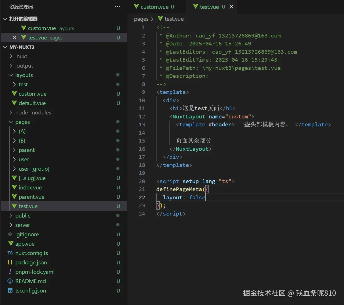Click the 页面其余部分 text line

point(194,141)
